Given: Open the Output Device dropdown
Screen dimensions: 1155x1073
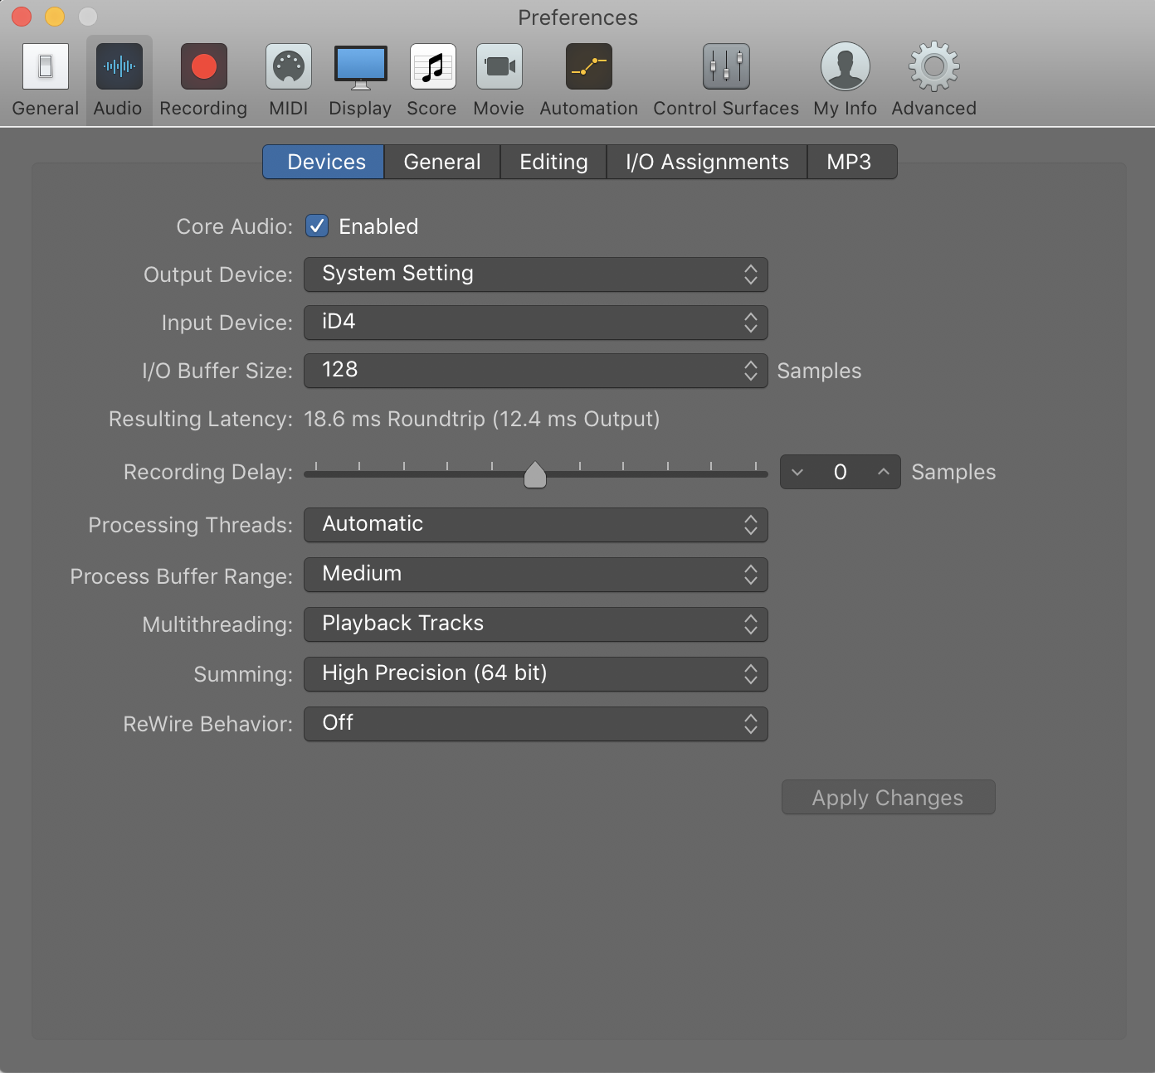Looking at the screenshot, I should [x=536, y=274].
